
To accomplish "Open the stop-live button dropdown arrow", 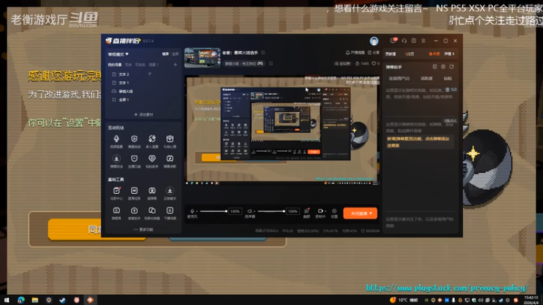I will tap(371, 213).
